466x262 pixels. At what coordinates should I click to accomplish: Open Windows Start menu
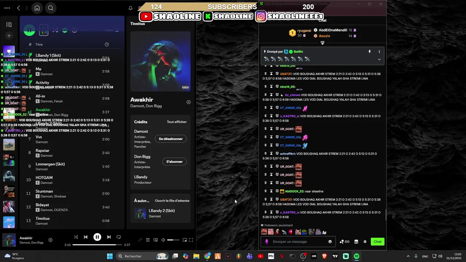point(110,256)
